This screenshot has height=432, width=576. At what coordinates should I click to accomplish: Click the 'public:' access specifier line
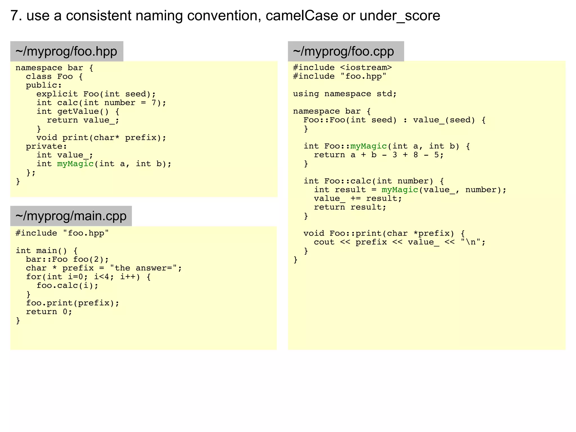pyautogui.click(x=44, y=86)
